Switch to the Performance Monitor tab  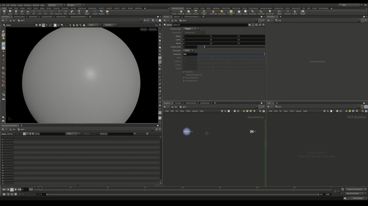[x=191, y=17]
